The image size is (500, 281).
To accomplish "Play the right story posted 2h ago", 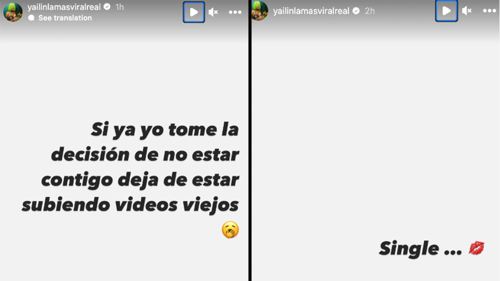I will click(x=446, y=11).
